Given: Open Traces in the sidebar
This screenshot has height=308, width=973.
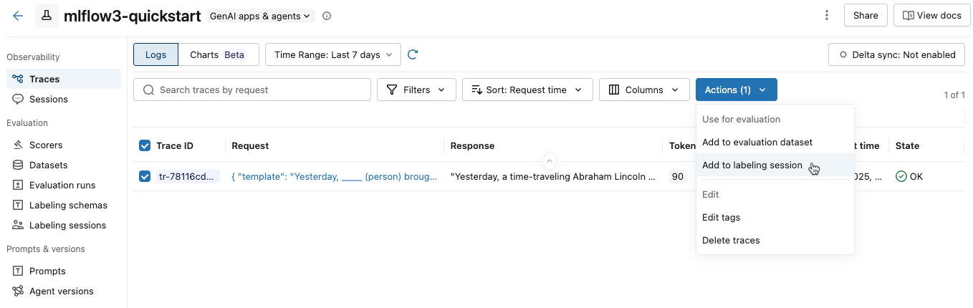Looking at the screenshot, I should pos(44,79).
